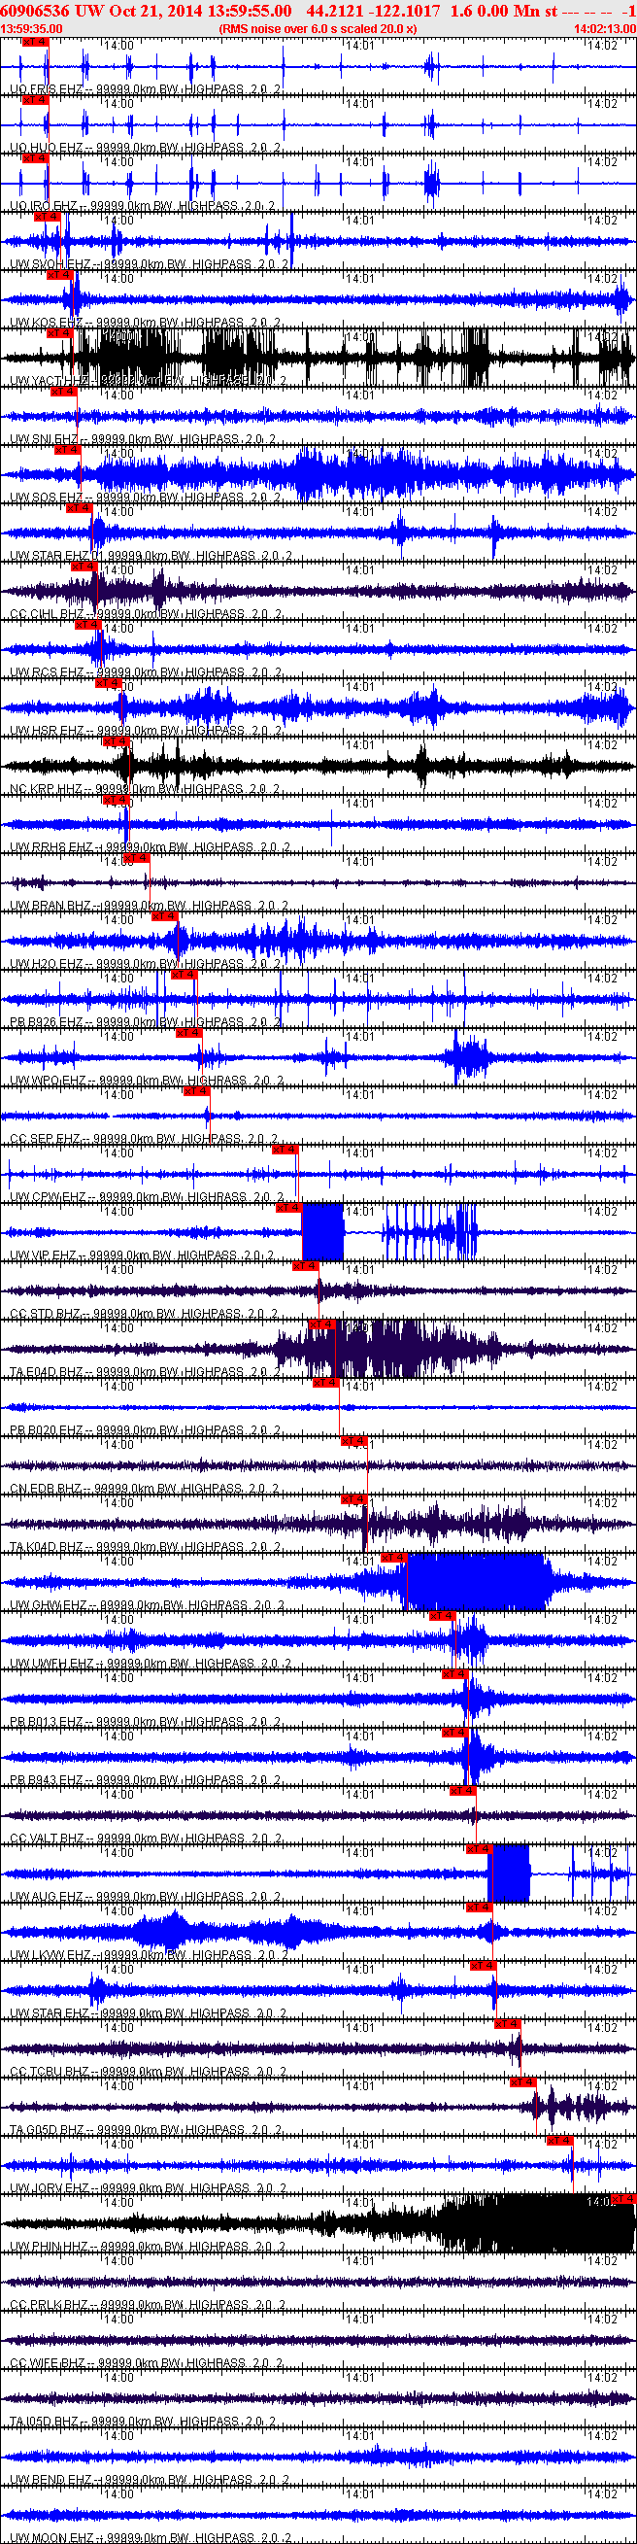The image size is (637, 2544).
Task: Select the UW.VIP.EHZ station label
Action: point(142,1255)
